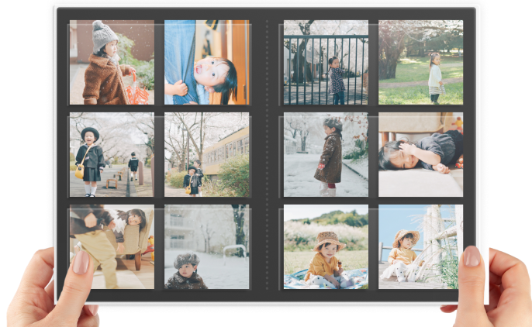Open upside-down child peeking photo

[206, 62]
